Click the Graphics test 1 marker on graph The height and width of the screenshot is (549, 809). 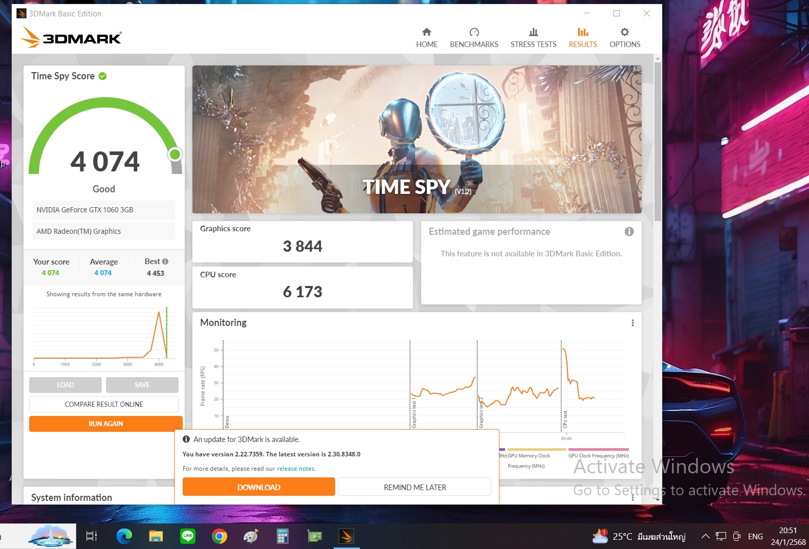coord(414,414)
